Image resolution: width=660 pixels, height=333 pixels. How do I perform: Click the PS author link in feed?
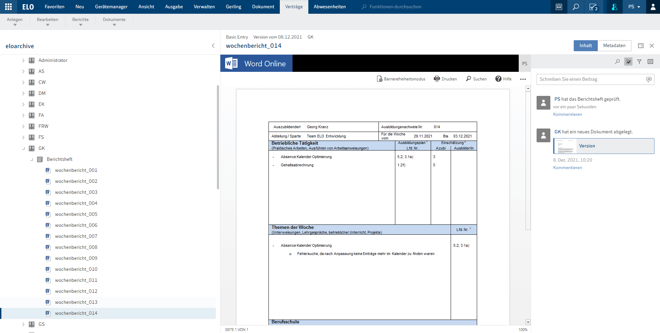tap(557, 99)
